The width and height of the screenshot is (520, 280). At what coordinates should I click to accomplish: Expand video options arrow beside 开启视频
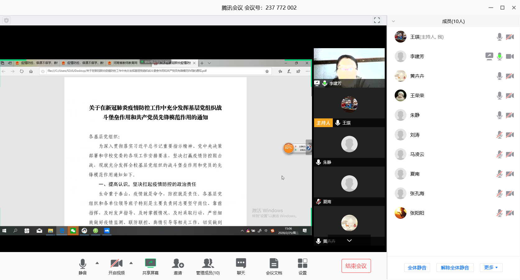pyautogui.click(x=131, y=263)
